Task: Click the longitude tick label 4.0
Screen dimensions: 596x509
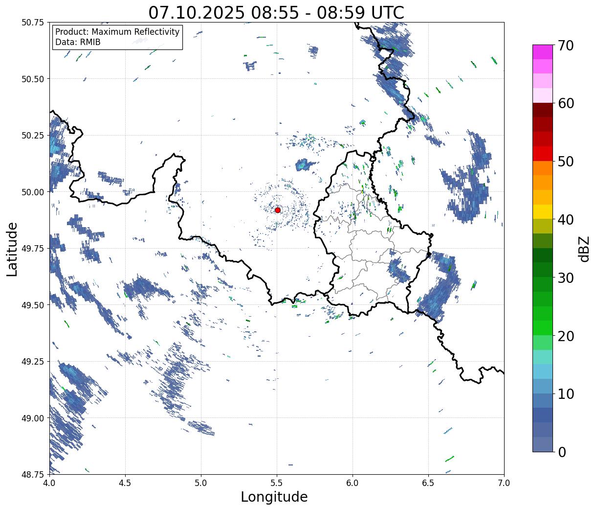Action: [49, 483]
